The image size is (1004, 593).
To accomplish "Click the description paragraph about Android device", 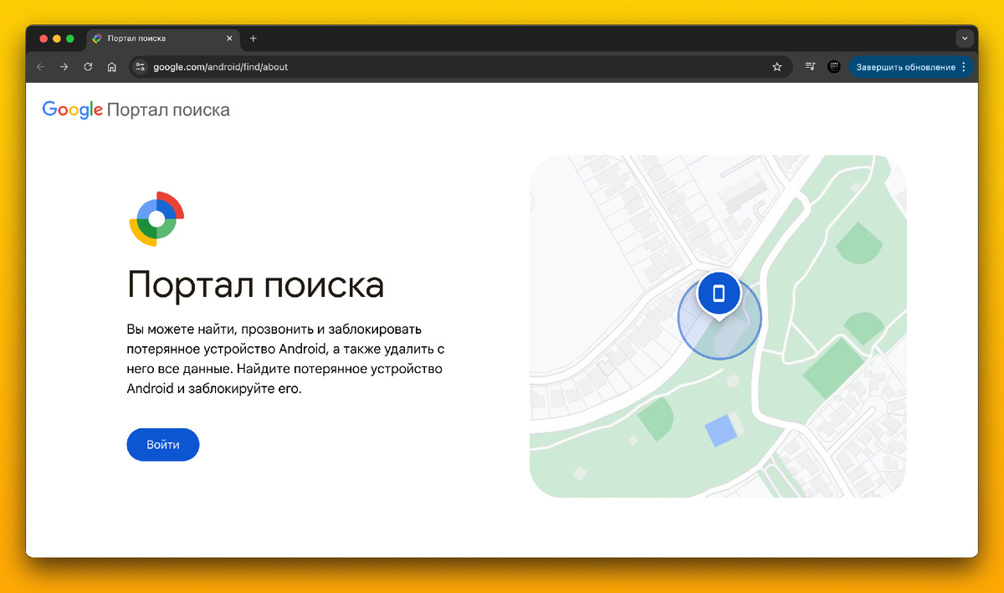I will 285,358.
